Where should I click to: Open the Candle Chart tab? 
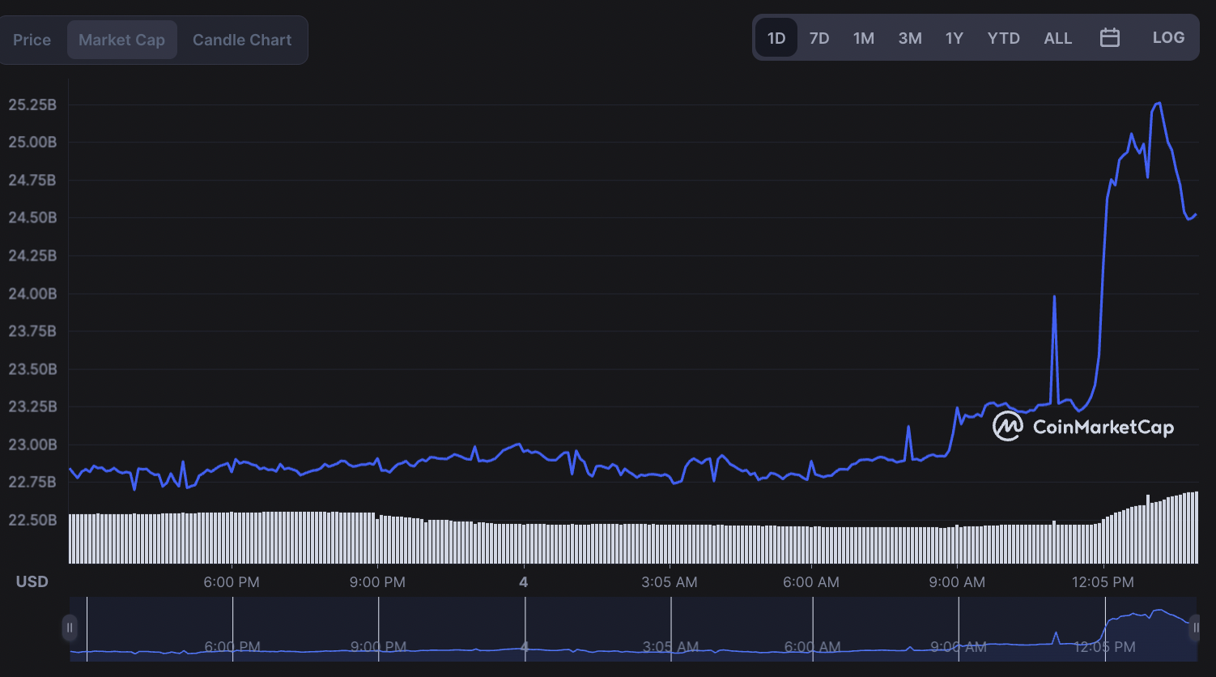[x=242, y=40]
